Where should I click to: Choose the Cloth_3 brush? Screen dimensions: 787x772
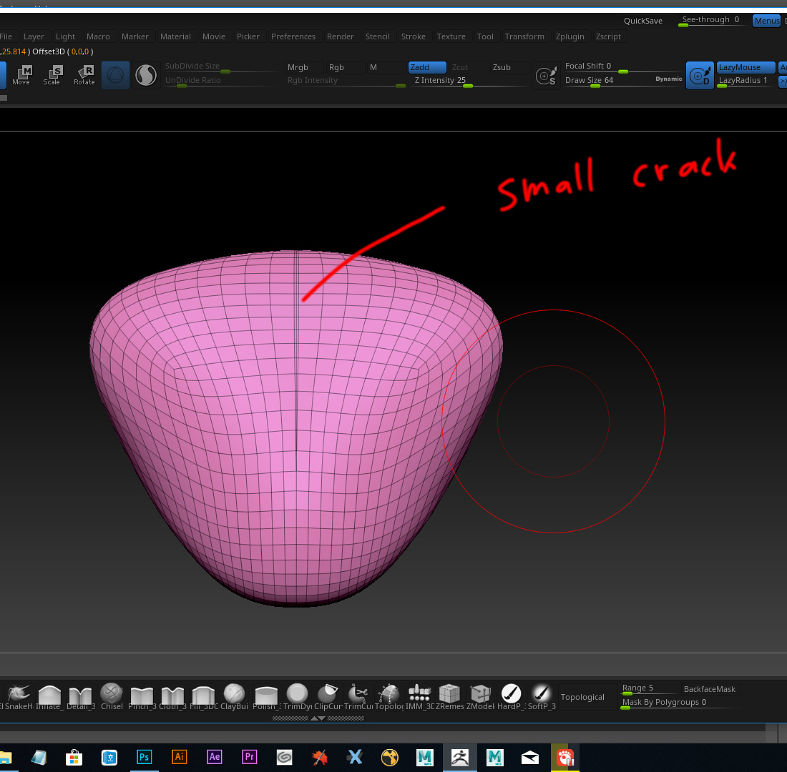coord(172,697)
